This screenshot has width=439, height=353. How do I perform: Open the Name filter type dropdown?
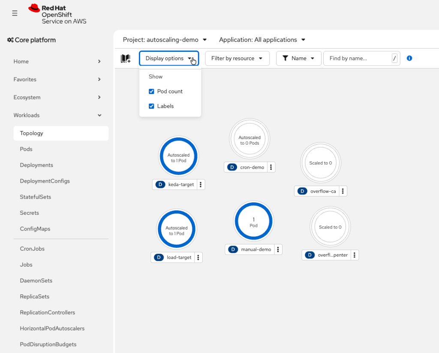click(x=299, y=59)
